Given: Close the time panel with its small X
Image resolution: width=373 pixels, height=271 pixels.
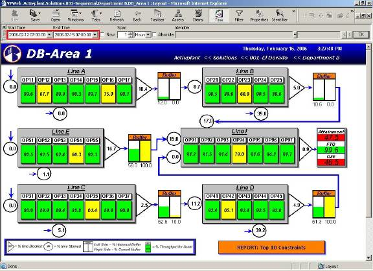Looking at the screenshot, I should coord(4,27).
